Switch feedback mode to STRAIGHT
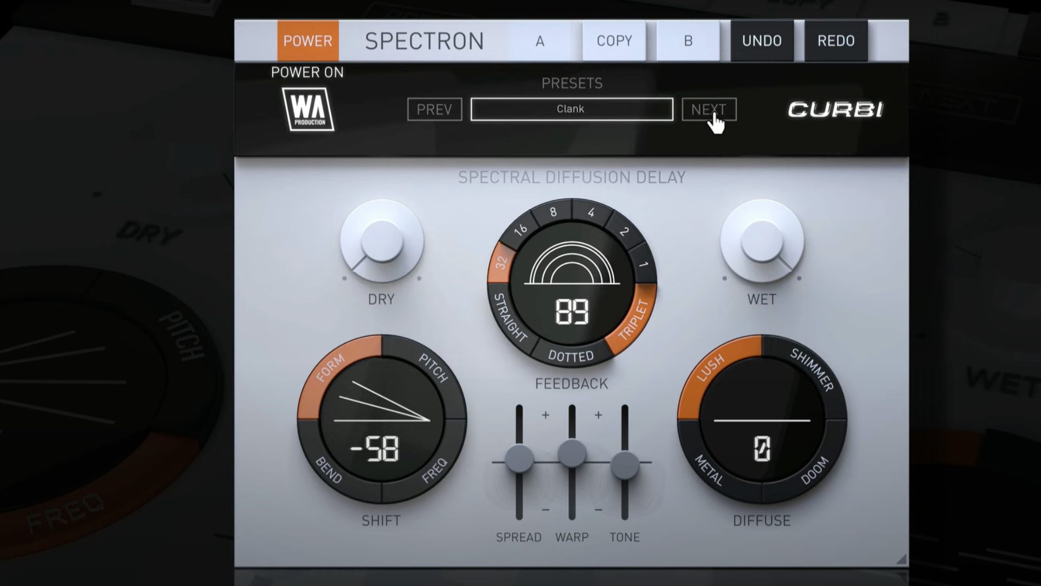Image resolution: width=1041 pixels, height=586 pixels. coord(510,317)
